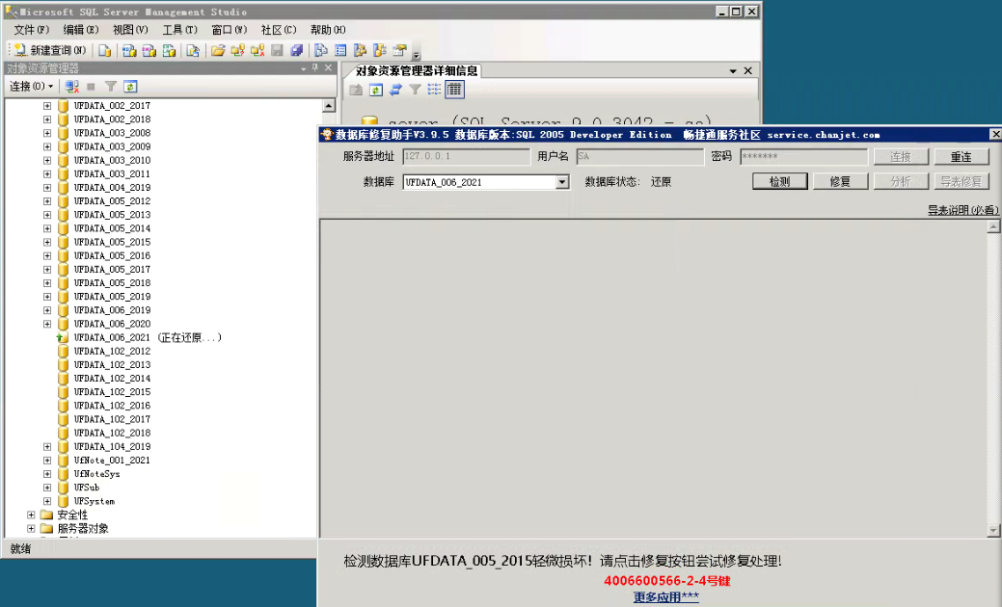This screenshot has width=1002, height=607.
Task: Click the 服务器地址 field showing 127.0.0.1
Action: [x=467, y=156]
